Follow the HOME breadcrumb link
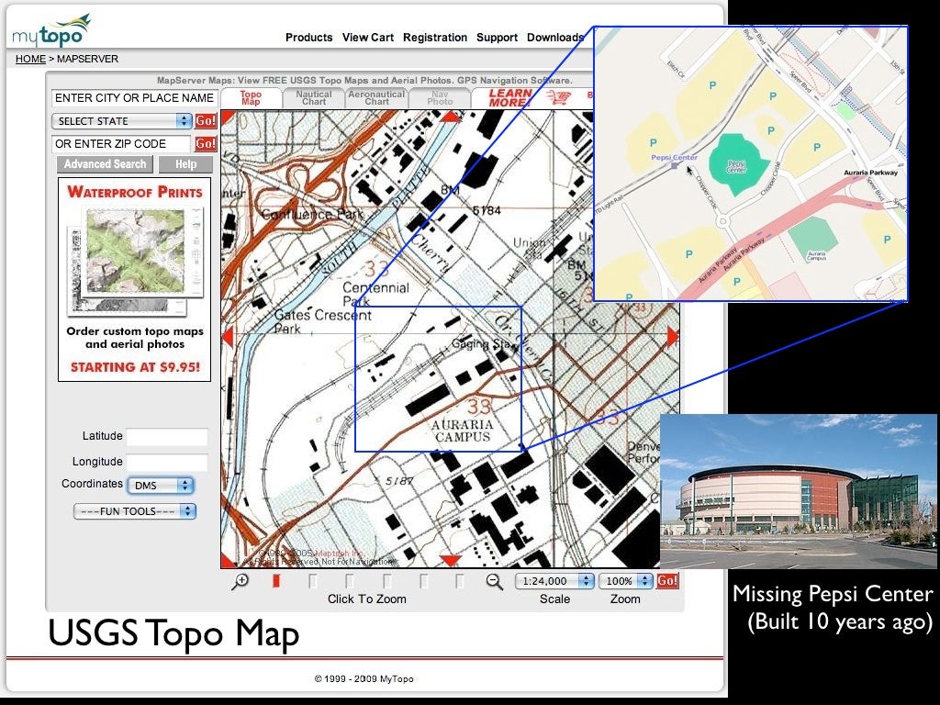This screenshot has width=940, height=705. [x=30, y=59]
